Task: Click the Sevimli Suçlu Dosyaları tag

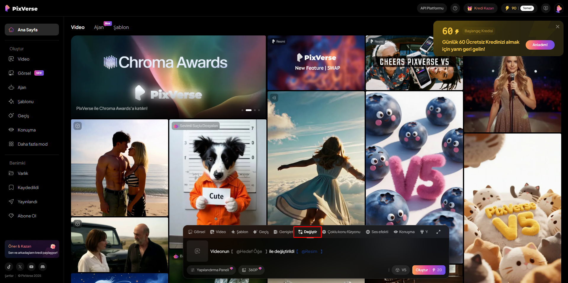Action: tap(196, 126)
